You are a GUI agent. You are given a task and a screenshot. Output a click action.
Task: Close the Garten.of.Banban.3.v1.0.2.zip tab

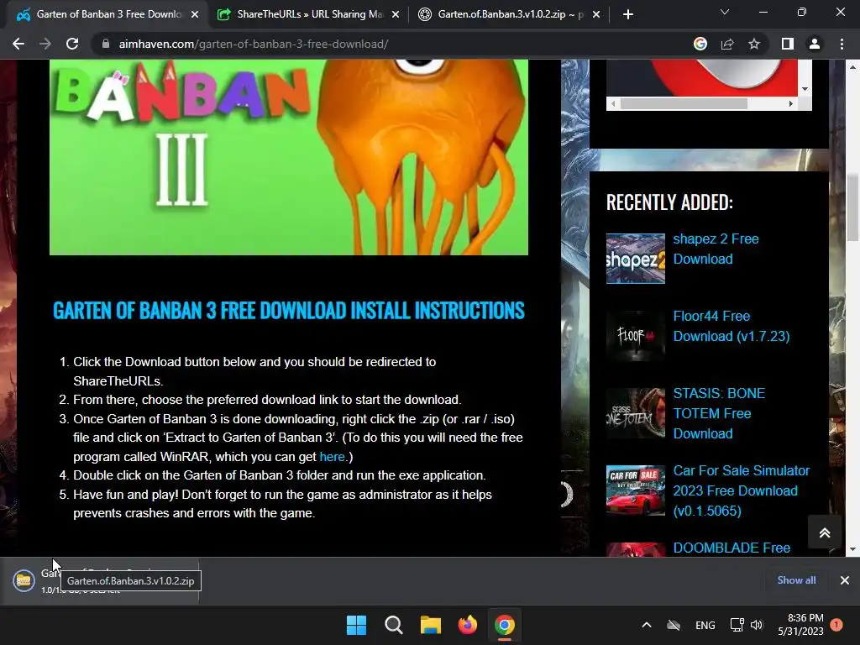pos(596,15)
